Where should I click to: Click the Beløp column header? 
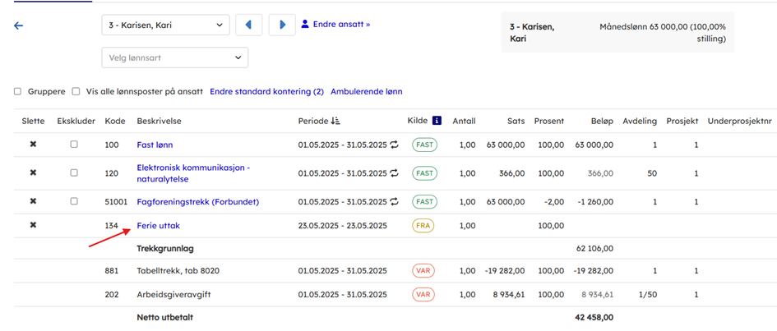(x=601, y=121)
